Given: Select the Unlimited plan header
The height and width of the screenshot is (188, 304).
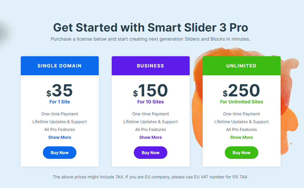Looking at the screenshot, I should pyautogui.click(x=242, y=66).
